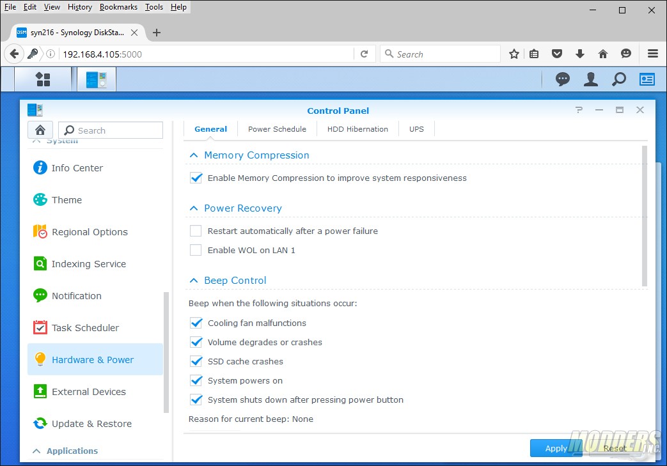Open browser downloads arrow icon
This screenshot has height=466, width=667.
click(580, 54)
